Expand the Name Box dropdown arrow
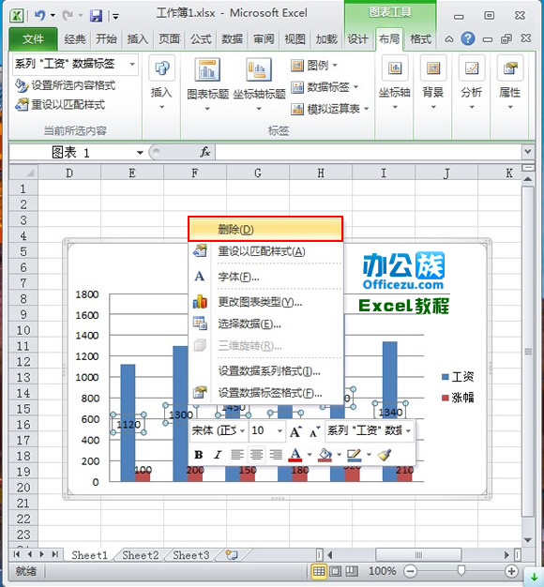 (140, 152)
